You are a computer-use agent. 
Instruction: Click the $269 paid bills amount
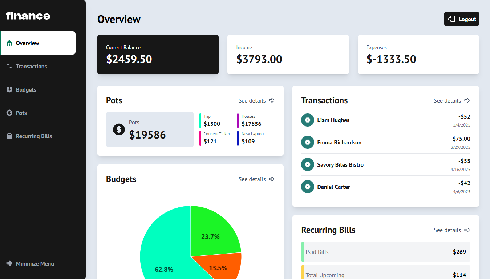(459, 252)
